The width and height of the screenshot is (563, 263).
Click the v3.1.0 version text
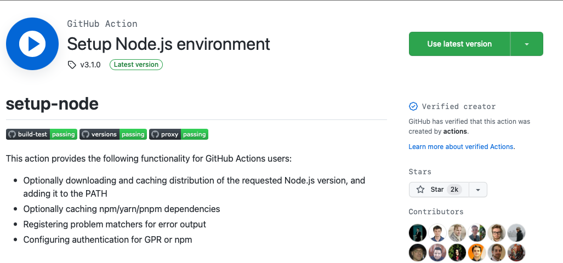[x=90, y=65]
